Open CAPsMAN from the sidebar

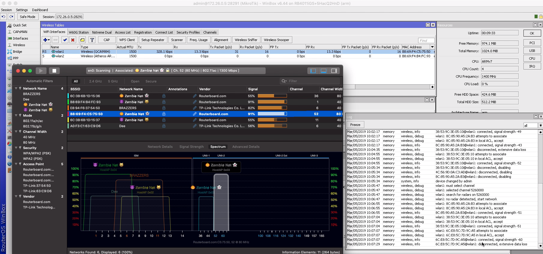[20, 32]
